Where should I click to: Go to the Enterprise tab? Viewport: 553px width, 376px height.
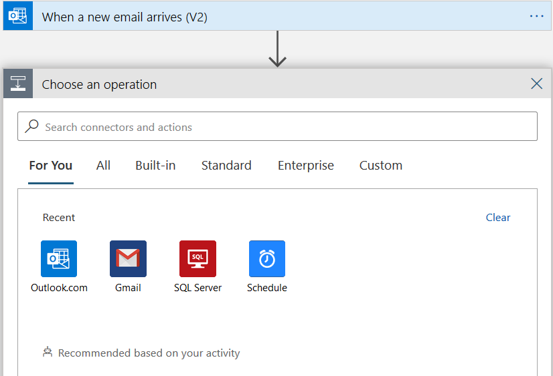[306, 166]
